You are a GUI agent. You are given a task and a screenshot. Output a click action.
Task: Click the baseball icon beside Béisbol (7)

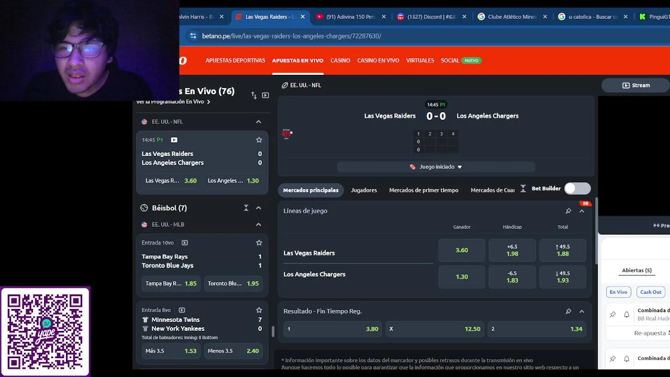point(144,208)
